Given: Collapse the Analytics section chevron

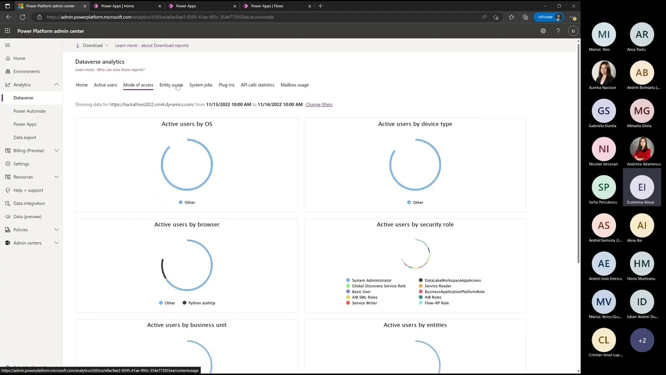Looking at the screenshot, I should pyautogui.click(x=56, y=84).
